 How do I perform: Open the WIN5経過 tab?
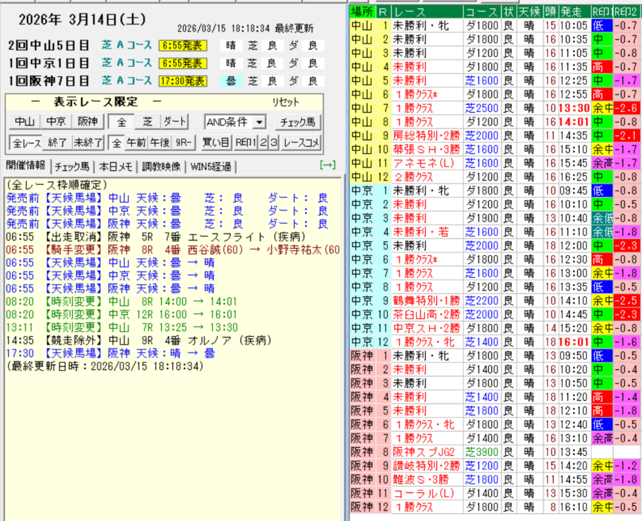211,166
